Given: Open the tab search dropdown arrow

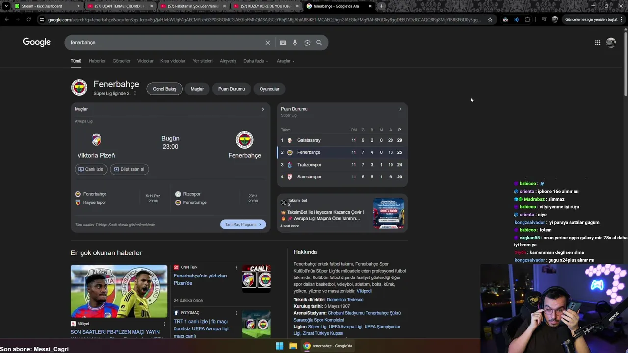Looking at the screenshot, I should click(6, 6).
